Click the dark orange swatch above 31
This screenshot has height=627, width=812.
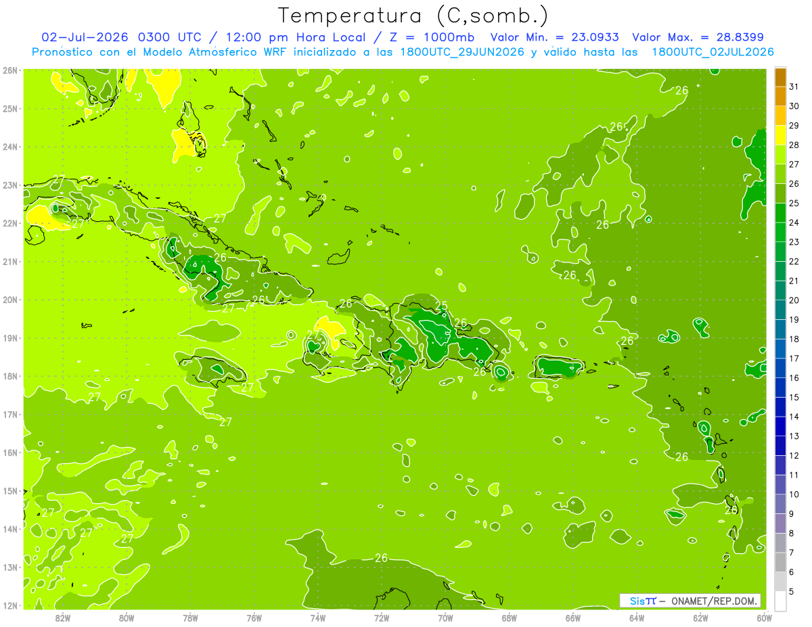[780, 78]
